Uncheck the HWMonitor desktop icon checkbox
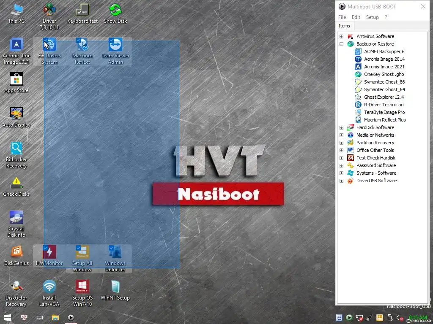Screen dimensions: 433x324 click(45, 248)
